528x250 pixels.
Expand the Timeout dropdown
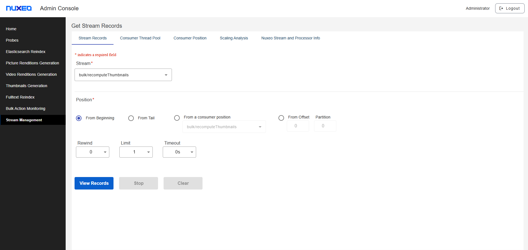point(179,152)
